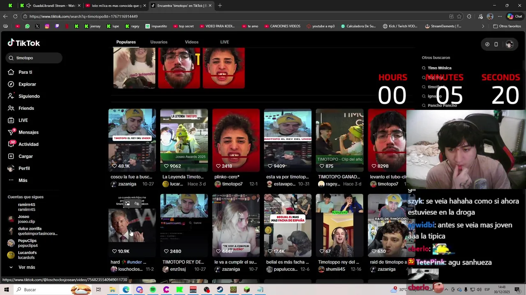Screen dimensions: 526x295
Task: Open a new browser tab
Action: (x=220, y=5)
